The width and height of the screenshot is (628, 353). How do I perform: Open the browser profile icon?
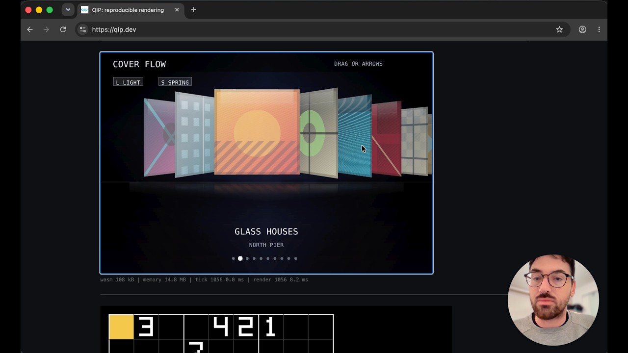tap(582, 29)
